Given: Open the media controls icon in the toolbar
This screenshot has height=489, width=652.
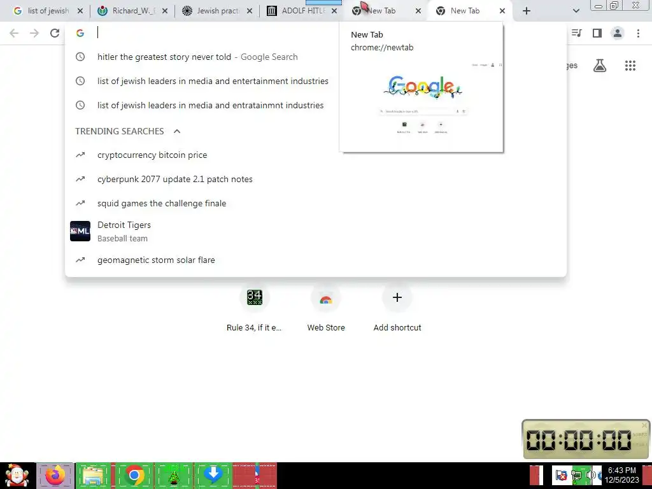Looking at the screenshot, I should [x=577, y=33].
